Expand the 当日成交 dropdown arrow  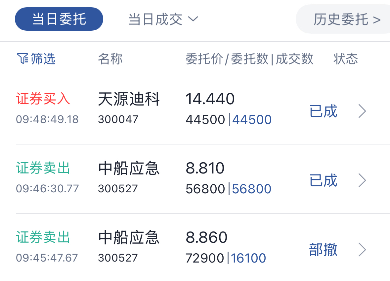[x=193, y=19]
